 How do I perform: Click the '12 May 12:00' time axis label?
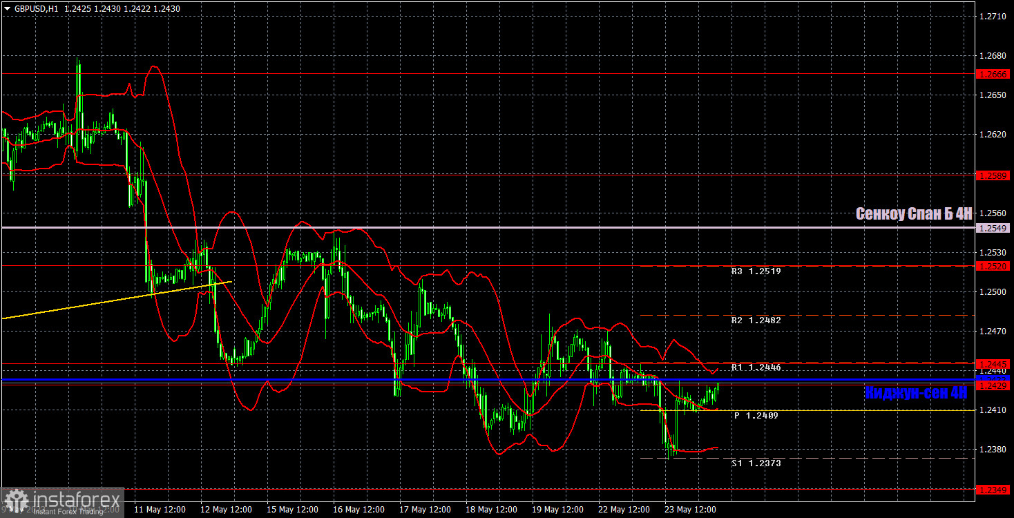(226, 510)
